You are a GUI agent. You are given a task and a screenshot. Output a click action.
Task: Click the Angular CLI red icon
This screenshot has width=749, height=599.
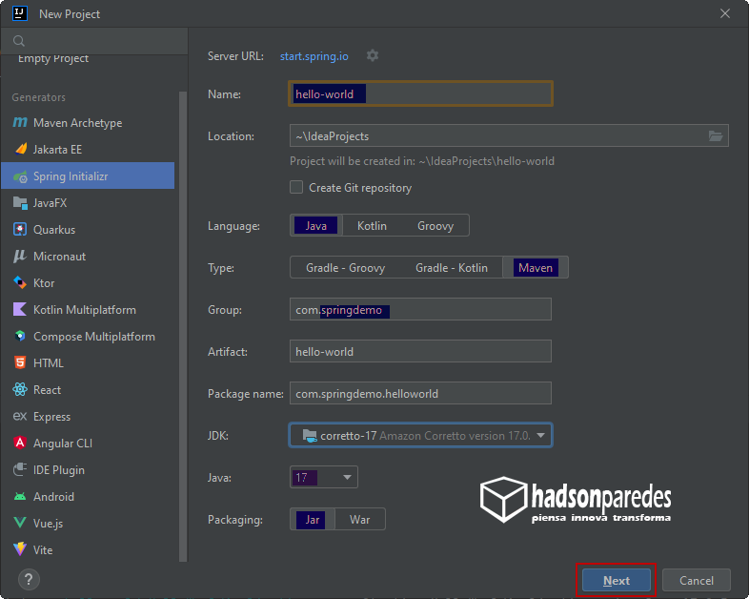[x=20, y=443]
